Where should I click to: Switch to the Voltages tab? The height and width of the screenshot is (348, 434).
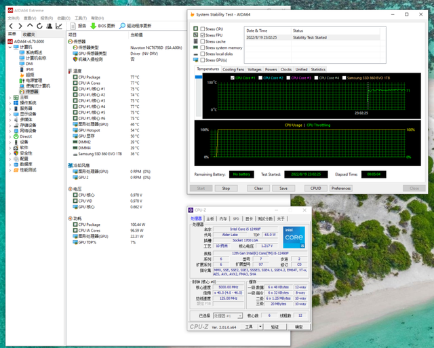point(254,69)
